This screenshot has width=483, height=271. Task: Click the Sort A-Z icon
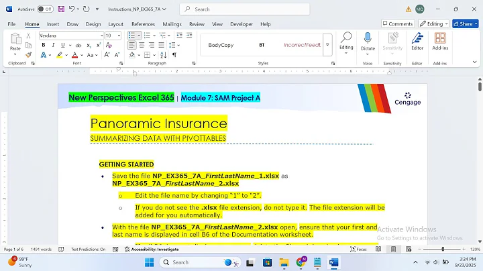pos(163,55)
